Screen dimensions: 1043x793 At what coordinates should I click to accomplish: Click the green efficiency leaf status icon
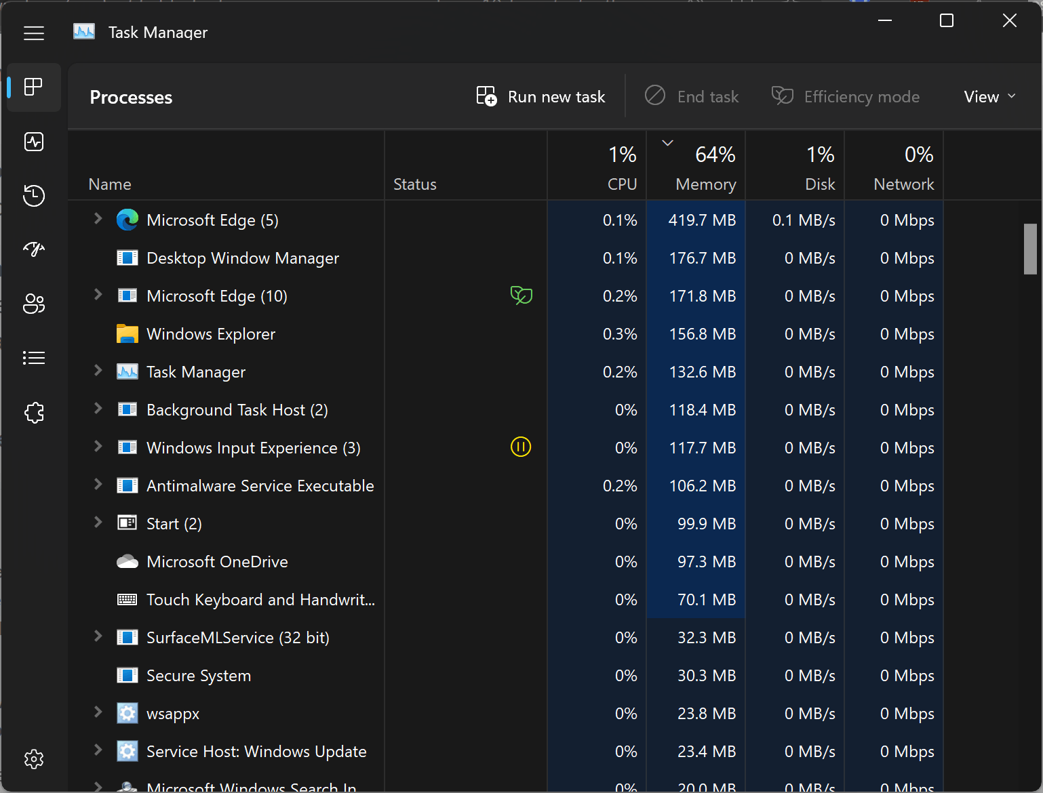coord(521,296)
